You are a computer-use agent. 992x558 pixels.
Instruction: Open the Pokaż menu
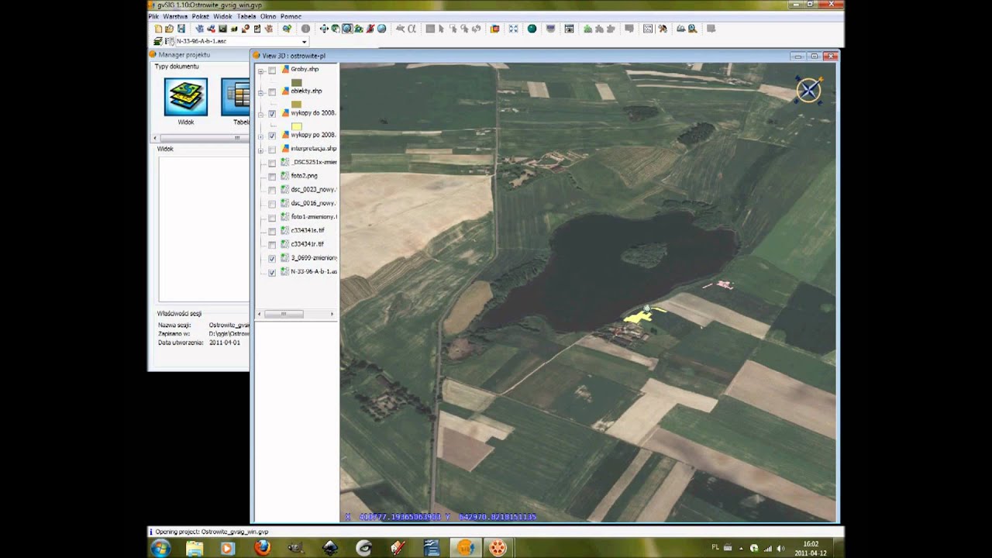pos(201,16)
